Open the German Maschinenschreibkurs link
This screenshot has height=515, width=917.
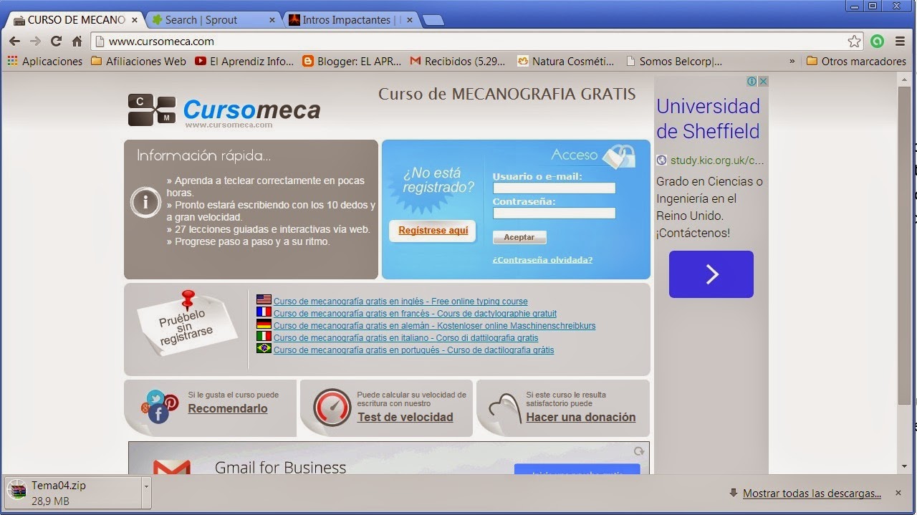point(434,326)
